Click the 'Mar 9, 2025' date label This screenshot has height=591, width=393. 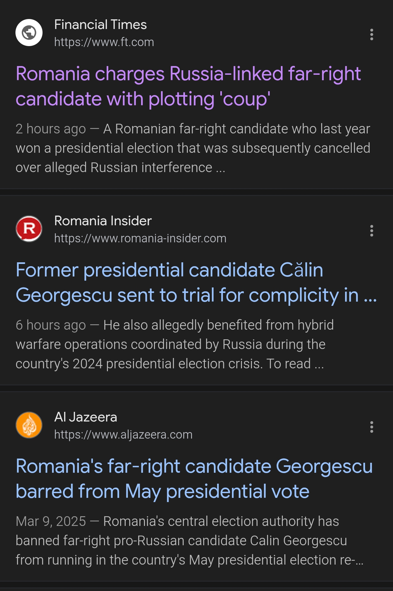click(51, 521)
